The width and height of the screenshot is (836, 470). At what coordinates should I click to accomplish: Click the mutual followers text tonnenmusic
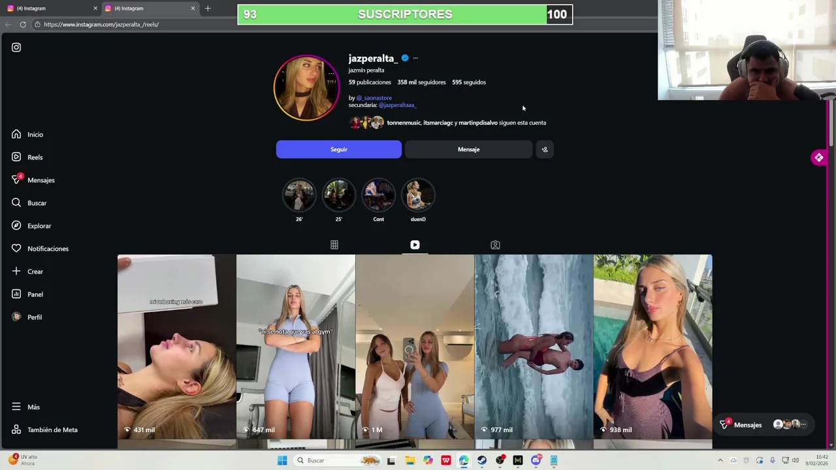(x=404, y=123)
